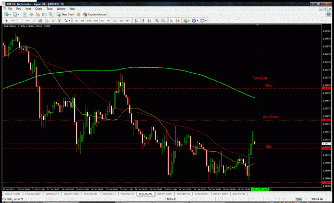Screen dimensions: 334x203
Task: Select the arrow cursor tool
Action: (x=6, y=21)
